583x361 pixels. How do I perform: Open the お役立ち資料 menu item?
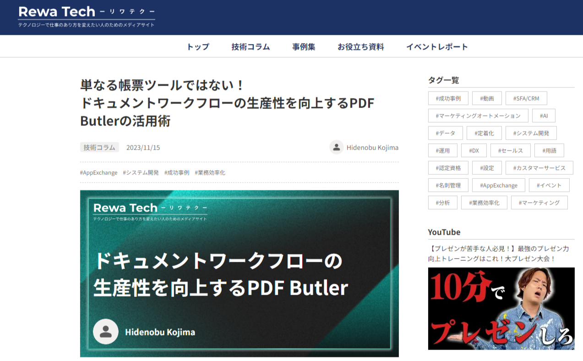click(361, 47)
